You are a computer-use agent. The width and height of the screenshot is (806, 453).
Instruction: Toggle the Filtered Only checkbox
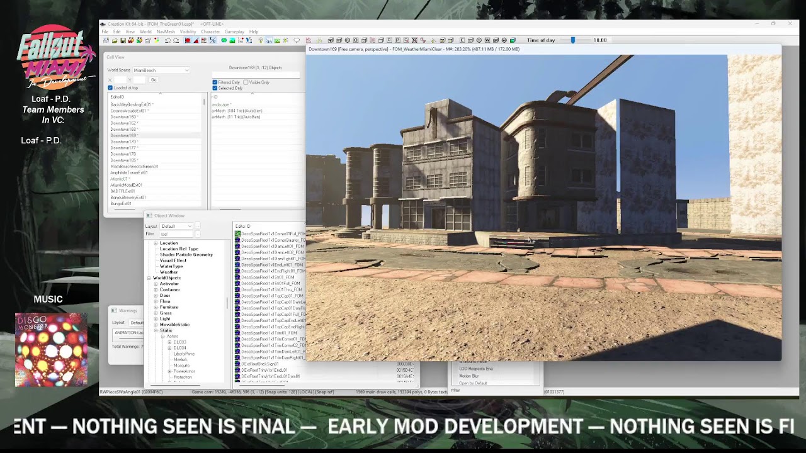coord(215,82)
